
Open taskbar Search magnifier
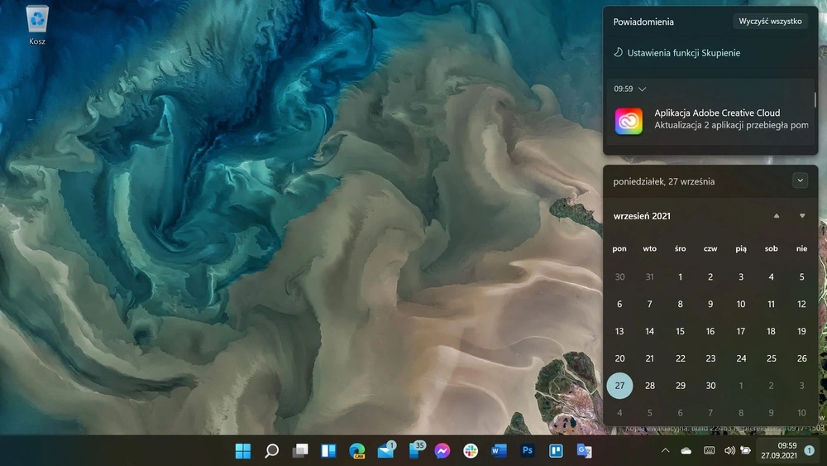271,451
